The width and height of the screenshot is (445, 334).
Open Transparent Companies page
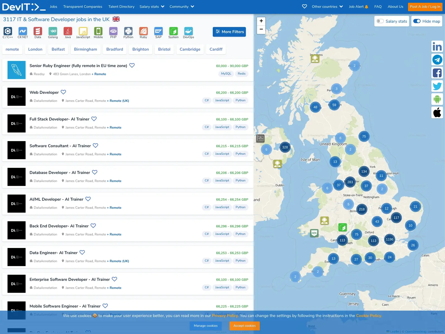[83, 6]
